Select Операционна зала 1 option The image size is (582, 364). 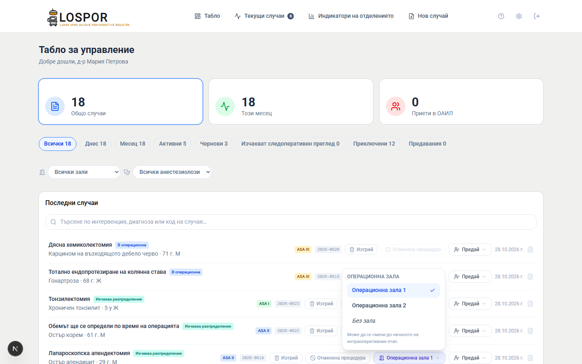click(393, 290)
